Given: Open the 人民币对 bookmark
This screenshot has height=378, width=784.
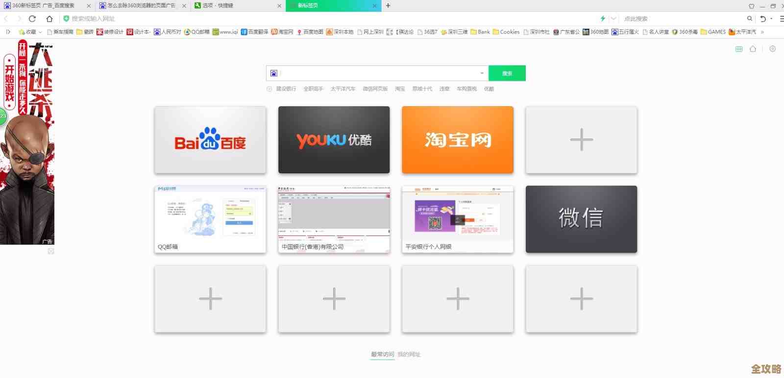Looking at the screenshot, I should coord(168,32).
